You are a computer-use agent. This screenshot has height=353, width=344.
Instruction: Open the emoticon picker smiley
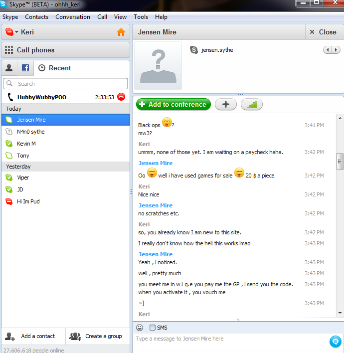[x=140, y=328]
